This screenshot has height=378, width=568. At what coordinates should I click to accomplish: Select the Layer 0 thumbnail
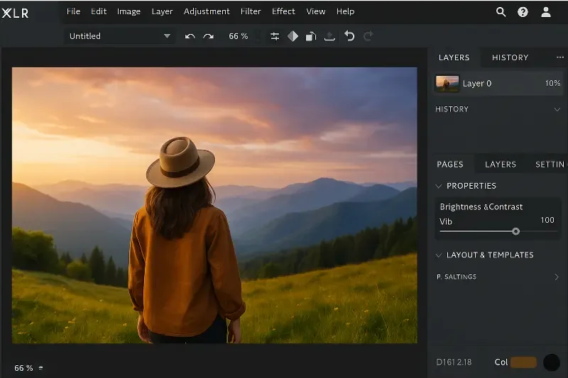point(447,84)
